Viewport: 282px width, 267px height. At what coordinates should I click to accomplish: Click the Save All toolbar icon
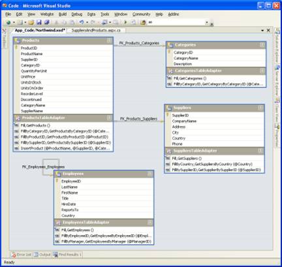coord(47,22)
